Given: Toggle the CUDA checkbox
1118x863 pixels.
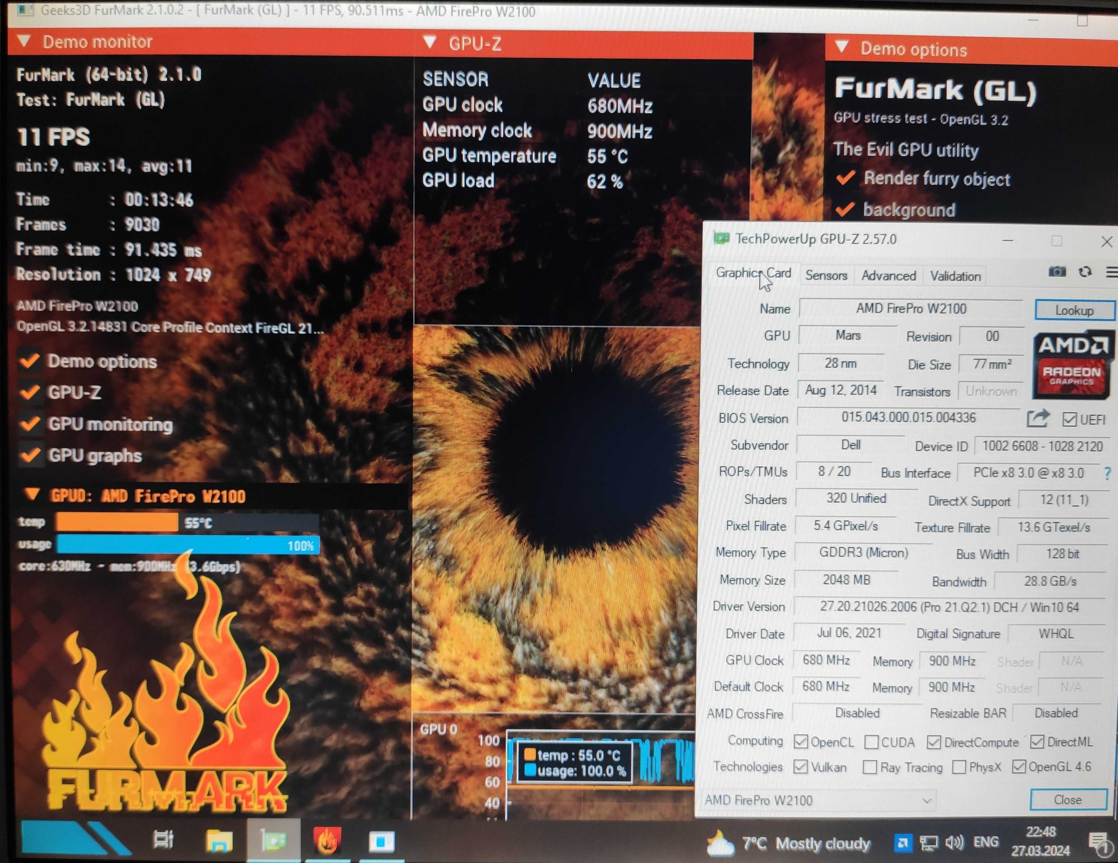Looking at the screenshot, I should coord(871,742).
